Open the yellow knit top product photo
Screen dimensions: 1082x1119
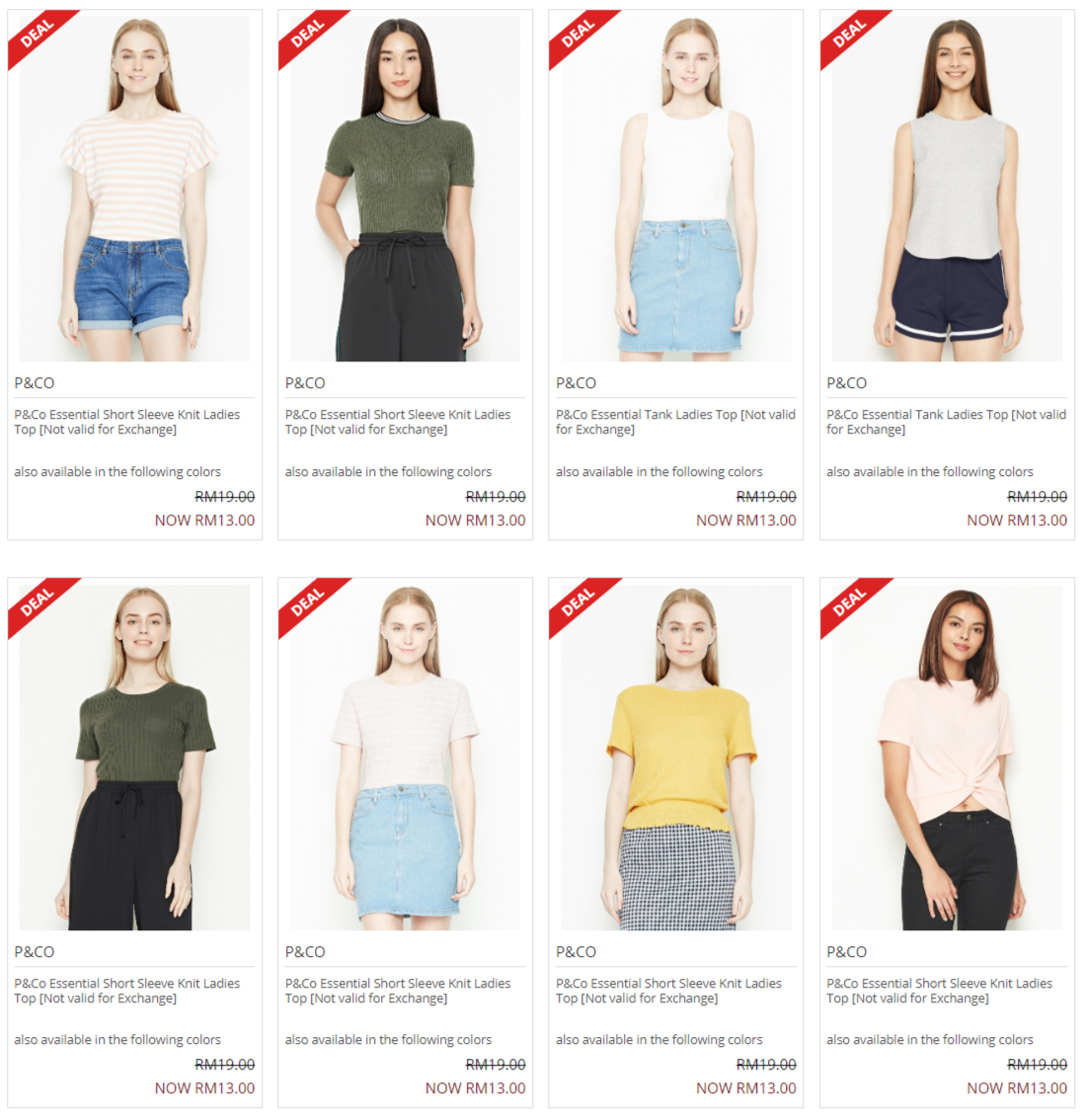coord(676,758)
